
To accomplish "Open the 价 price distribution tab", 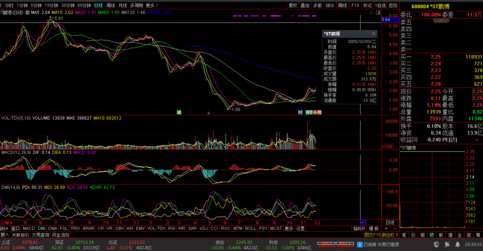I will 413,235.
